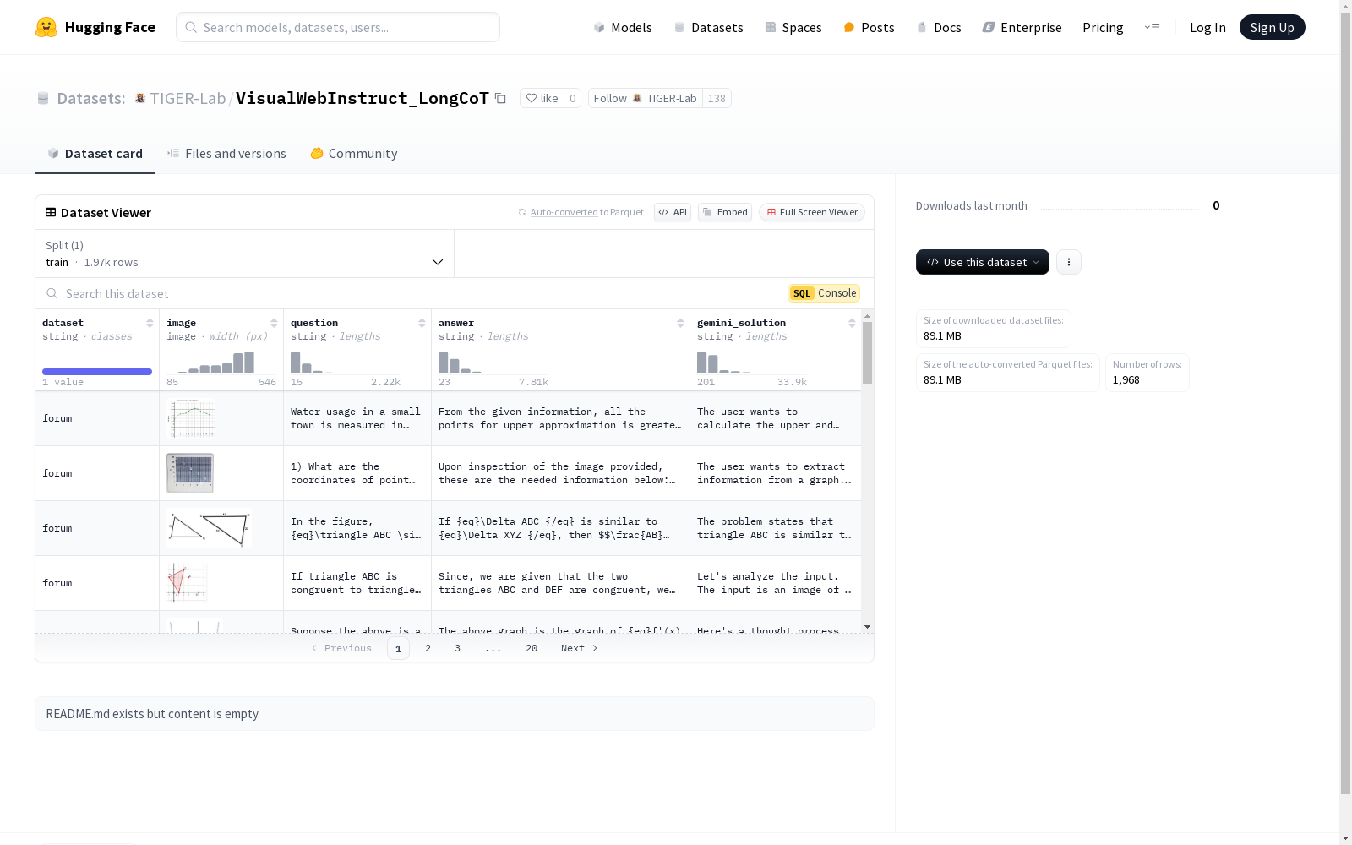Open the TIGER-Lab breadcrumb link

pyautogui.click(x=188, y=98)
